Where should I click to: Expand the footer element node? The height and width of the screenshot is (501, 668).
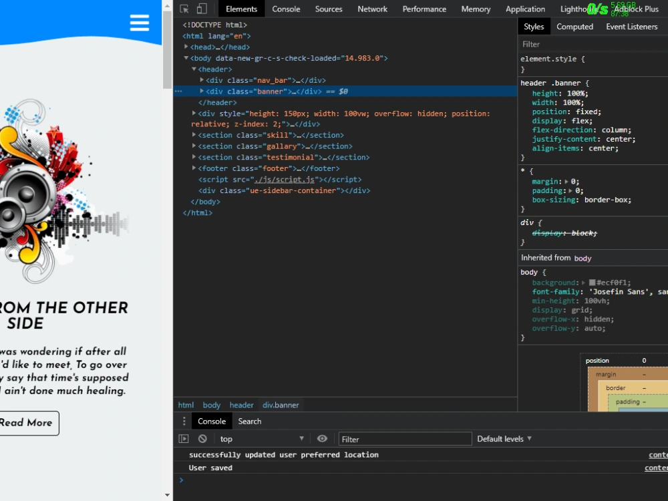coord(194,168)
